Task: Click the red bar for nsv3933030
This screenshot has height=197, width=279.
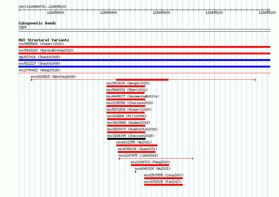Action: coord(126,86)
